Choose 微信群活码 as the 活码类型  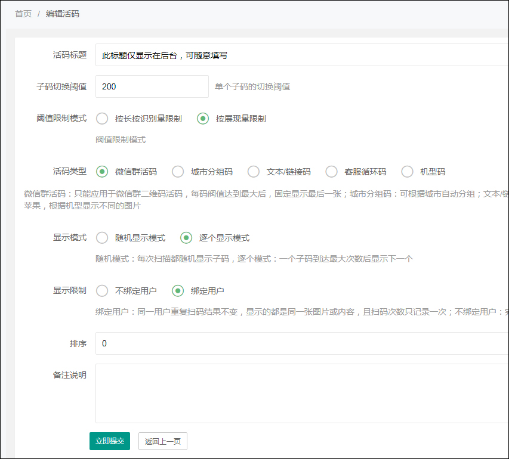(x=103, y=170)
